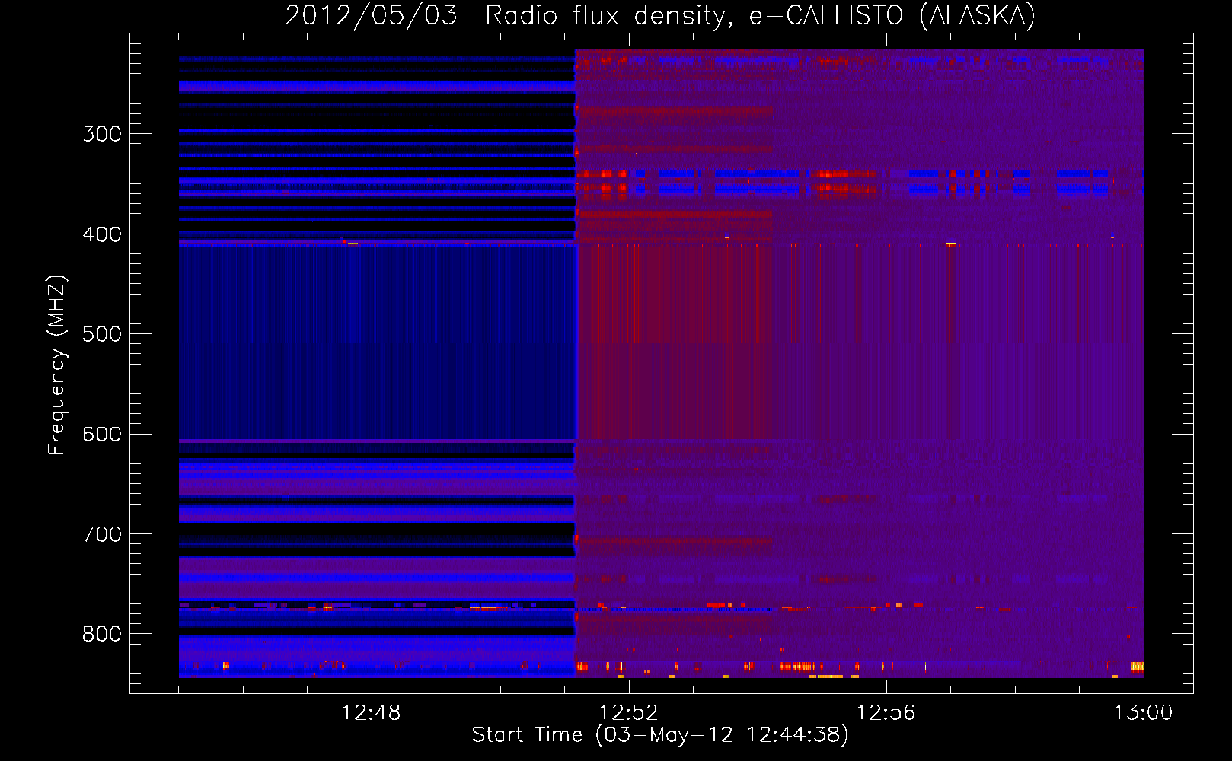Click the 12:48 time tick label
The image size is (1232, 761).
(371, 712)
